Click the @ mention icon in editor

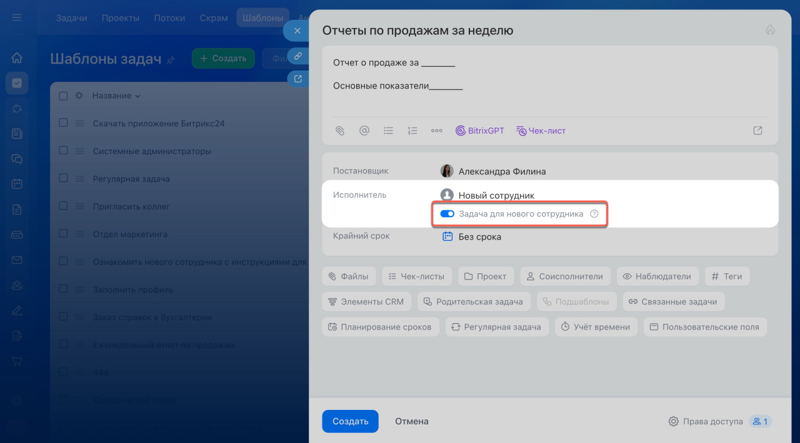pos(364,130)
